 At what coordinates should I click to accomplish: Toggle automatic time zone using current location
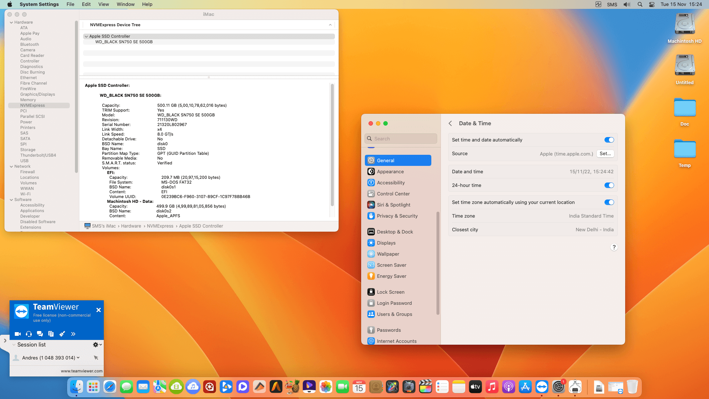(609, 202)
